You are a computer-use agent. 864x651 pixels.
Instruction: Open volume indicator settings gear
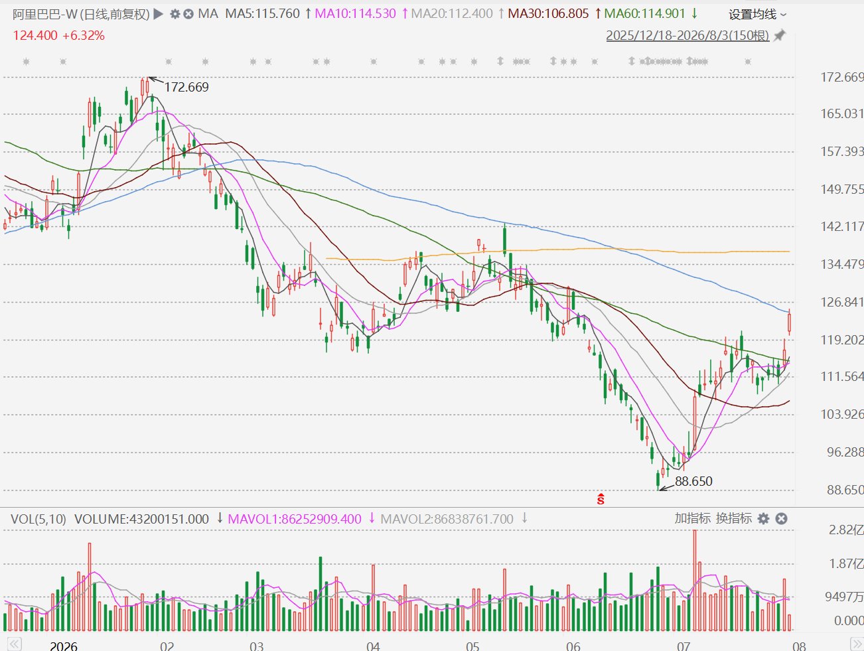pos(764,518)
